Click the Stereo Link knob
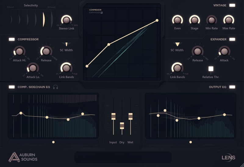The width and height of the screenshot is (244, 167). pyautogui.click(x=66, y=20)
